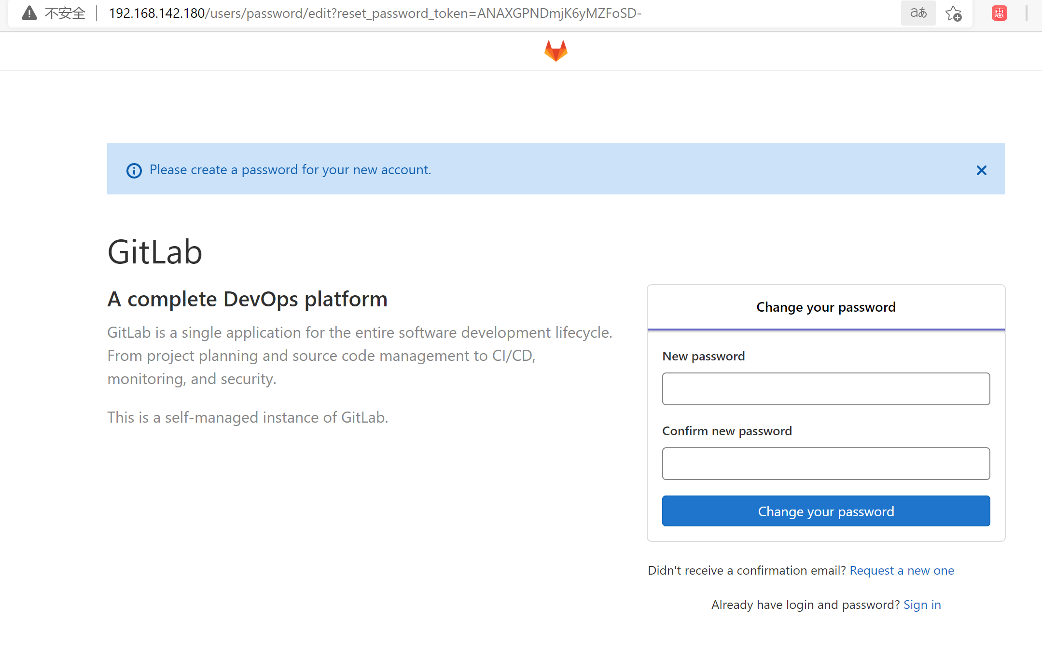Focus the Confirm new password field
The image size is (1042, 647).
[x=826, y=463]
